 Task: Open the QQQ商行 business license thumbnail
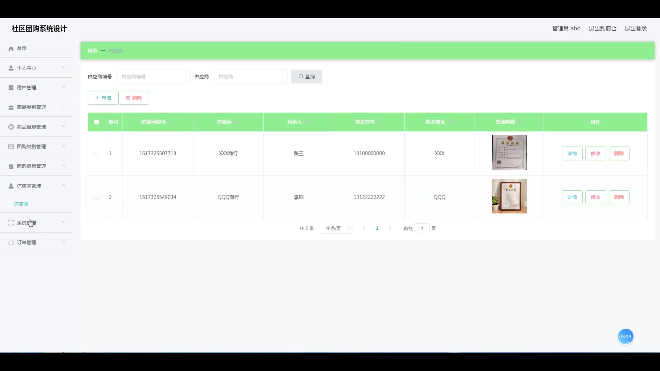point(509,196)
